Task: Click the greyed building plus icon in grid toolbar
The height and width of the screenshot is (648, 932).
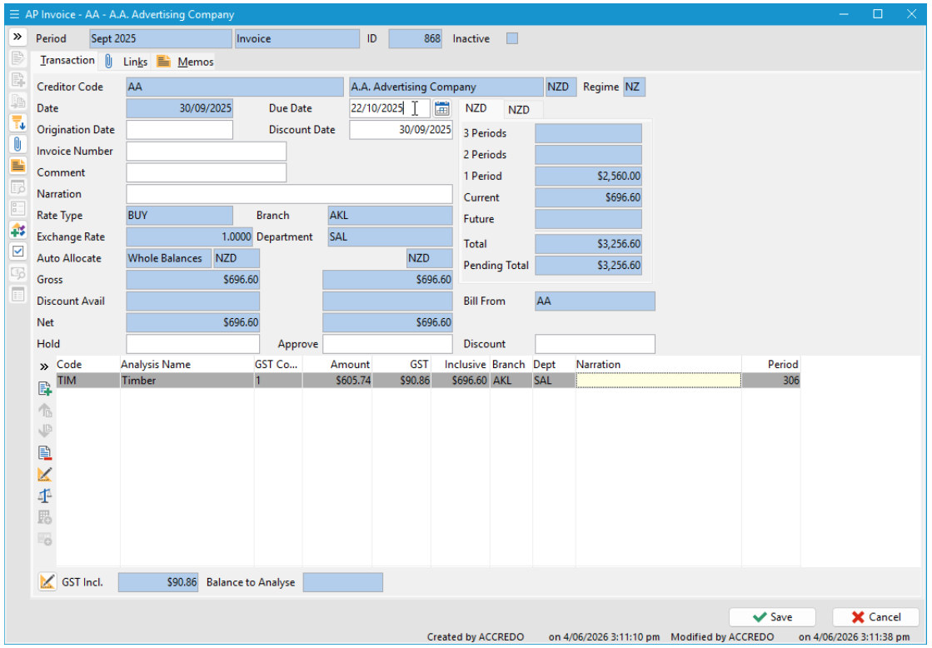Action: [x=45, y=517]
